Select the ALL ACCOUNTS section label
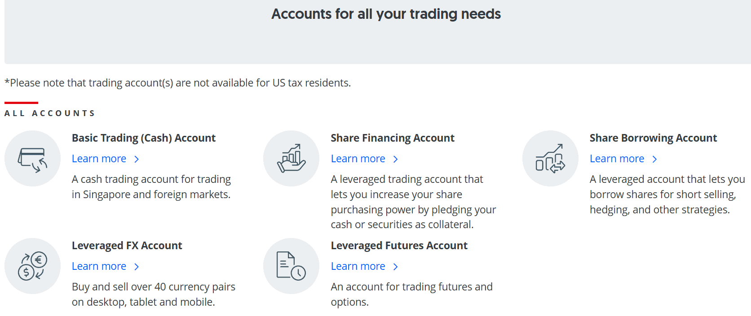Viewport: 751px width, 316px height. 50,113
